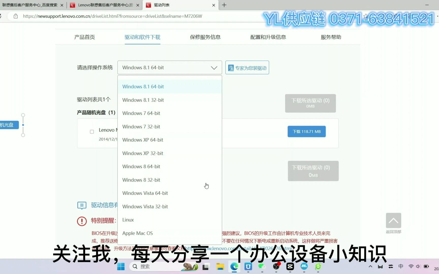Click the taskbar search box
Viewport: 439px width, 274px height.
point(163,266)
